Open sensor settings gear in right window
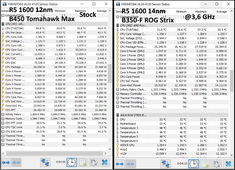235x170 pixels. pyautogui.click(x=216, y=164)
